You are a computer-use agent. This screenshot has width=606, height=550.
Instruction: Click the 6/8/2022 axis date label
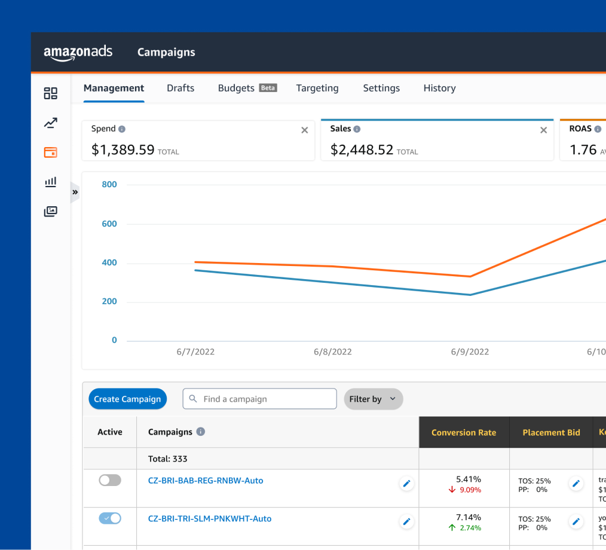[x=333, y=352]
